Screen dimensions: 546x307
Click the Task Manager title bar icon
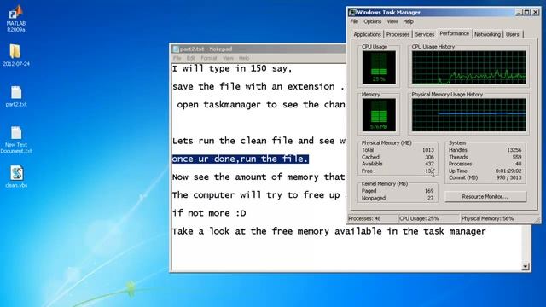point(352,12)
